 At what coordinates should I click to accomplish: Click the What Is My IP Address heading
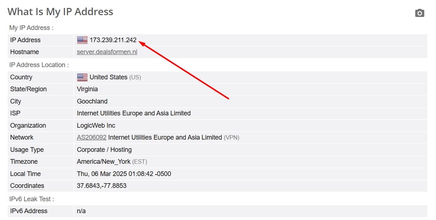60,12
